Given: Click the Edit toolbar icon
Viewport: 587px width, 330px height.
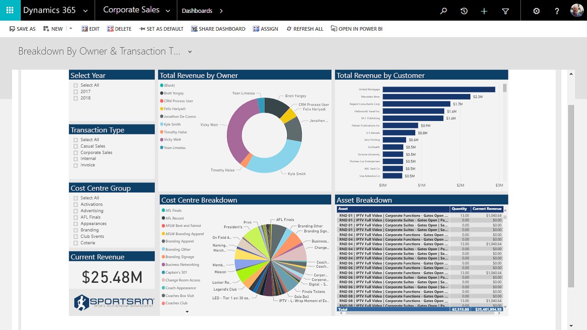Looking at the screenshot, I should click(x=84, y=29).
